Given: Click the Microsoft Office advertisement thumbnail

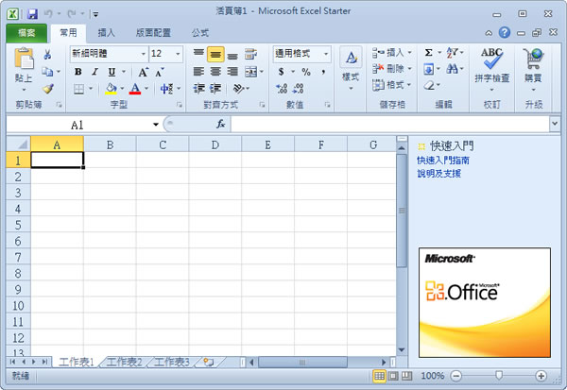Looking at the screenshot, I should click(485, 302).
